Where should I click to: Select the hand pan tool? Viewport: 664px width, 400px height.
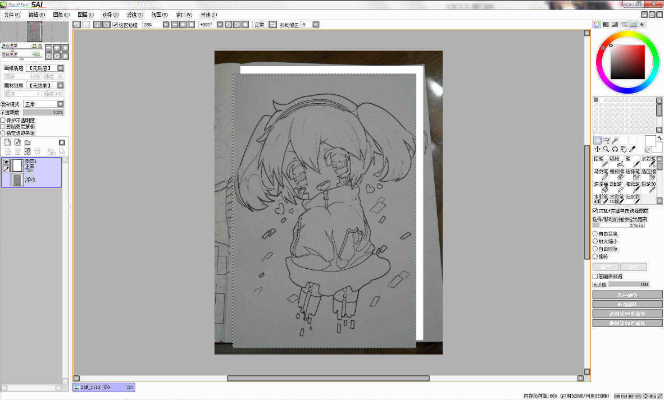(624, 149)
